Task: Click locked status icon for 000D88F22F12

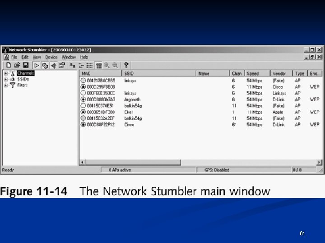Action: click(83, 124)
